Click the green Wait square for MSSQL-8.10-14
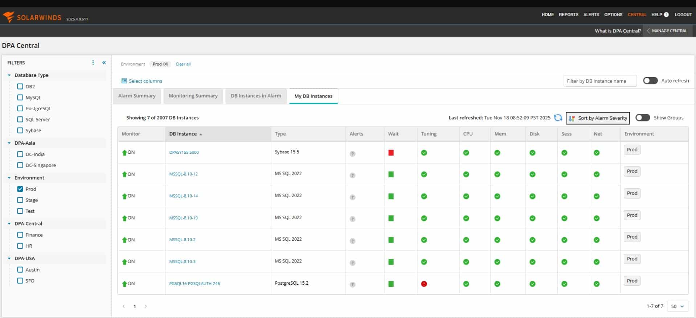 (391, 196)
